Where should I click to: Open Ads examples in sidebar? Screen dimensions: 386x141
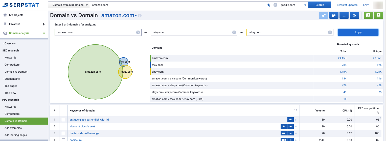click(x=13, y=128)
